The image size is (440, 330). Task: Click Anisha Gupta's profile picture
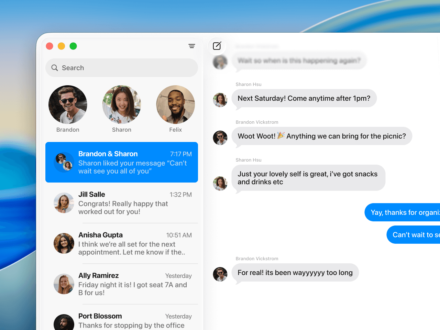coord(64,243)
